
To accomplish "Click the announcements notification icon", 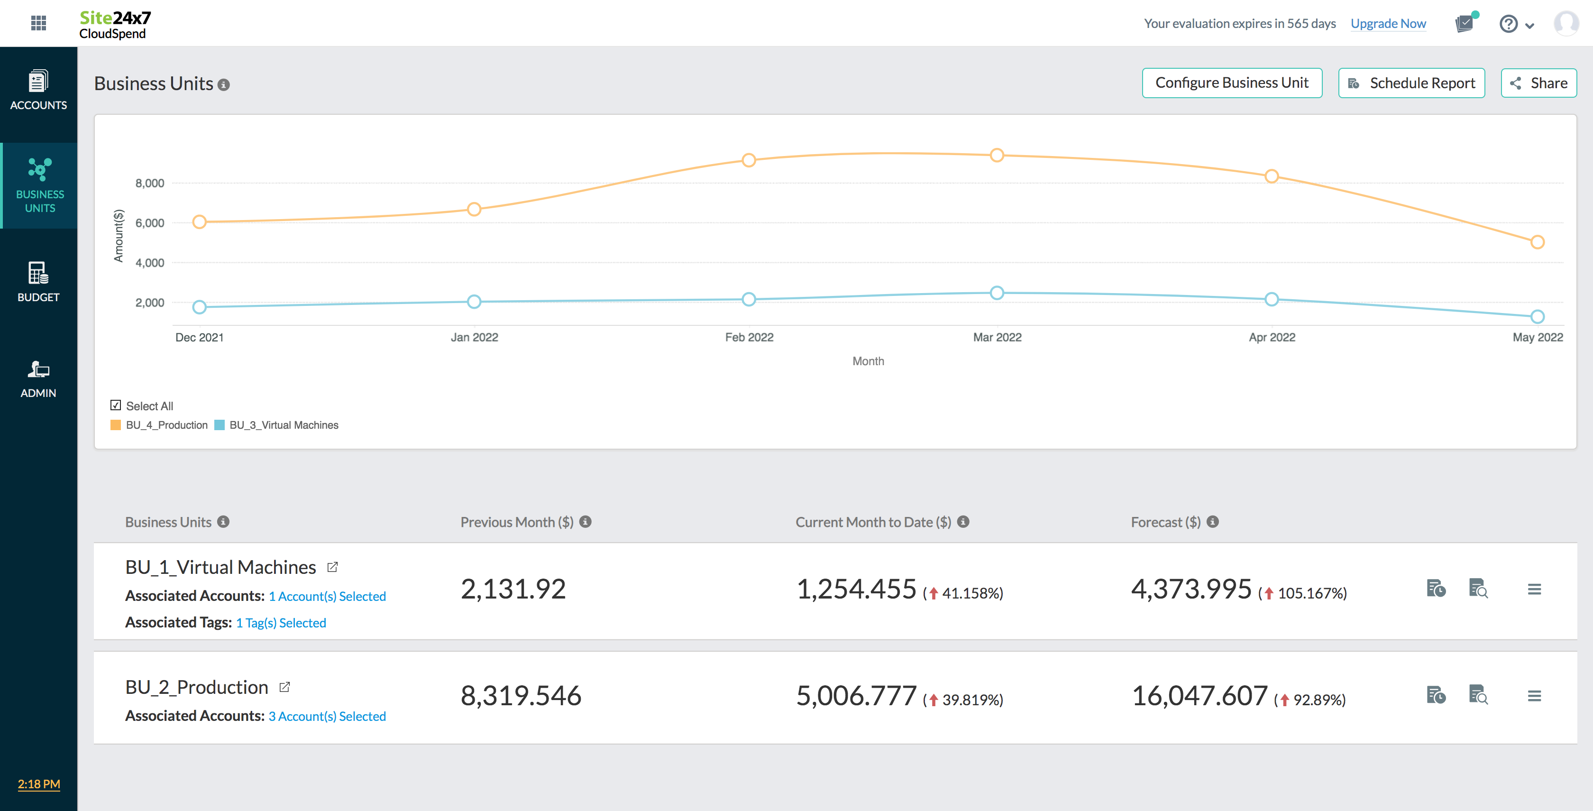I will click(1465, 24).
